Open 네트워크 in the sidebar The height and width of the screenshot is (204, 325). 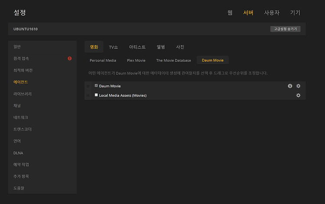coord(42,117)
